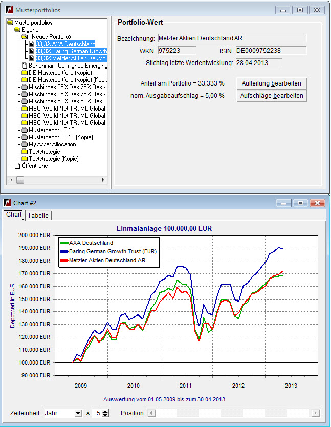Click the Mischindex 50% Dax 50% Rex folder icon
Image resolution: width=331 pixels, height=427 pixels.
[25, 101]
